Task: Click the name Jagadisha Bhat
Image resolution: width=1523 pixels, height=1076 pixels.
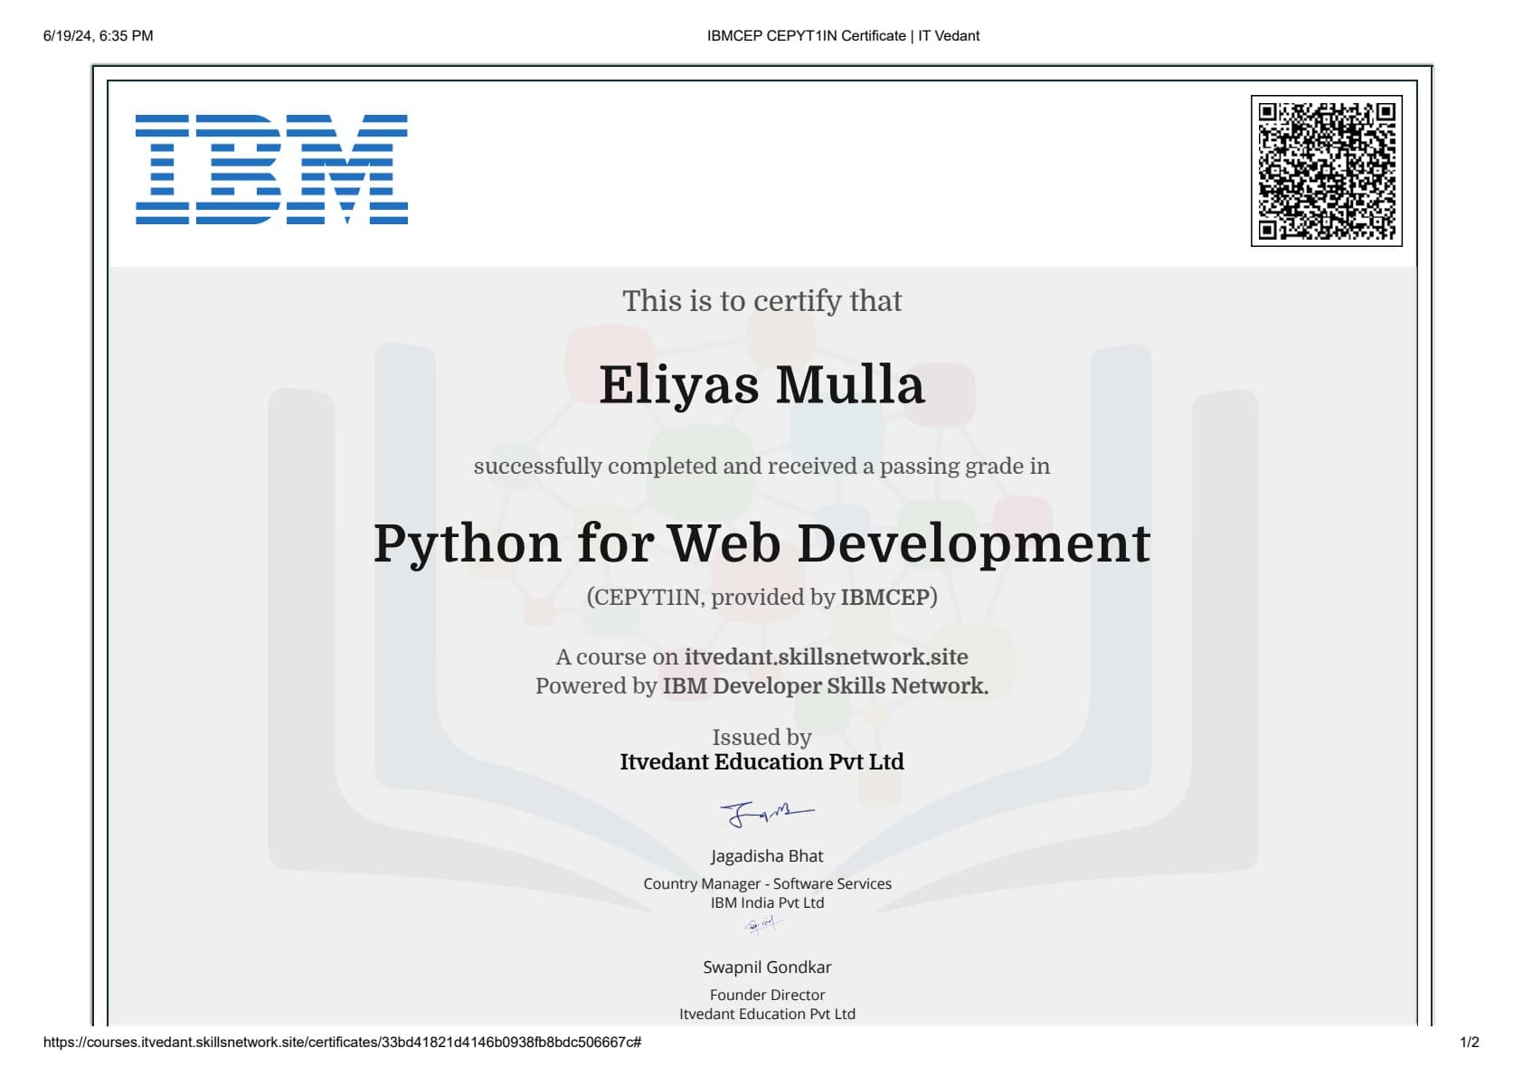Action: (x=767, y=855)
